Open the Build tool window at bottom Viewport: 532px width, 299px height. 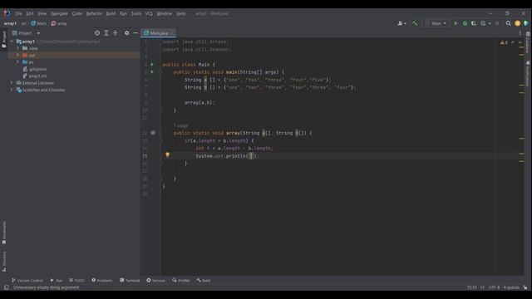204,281
